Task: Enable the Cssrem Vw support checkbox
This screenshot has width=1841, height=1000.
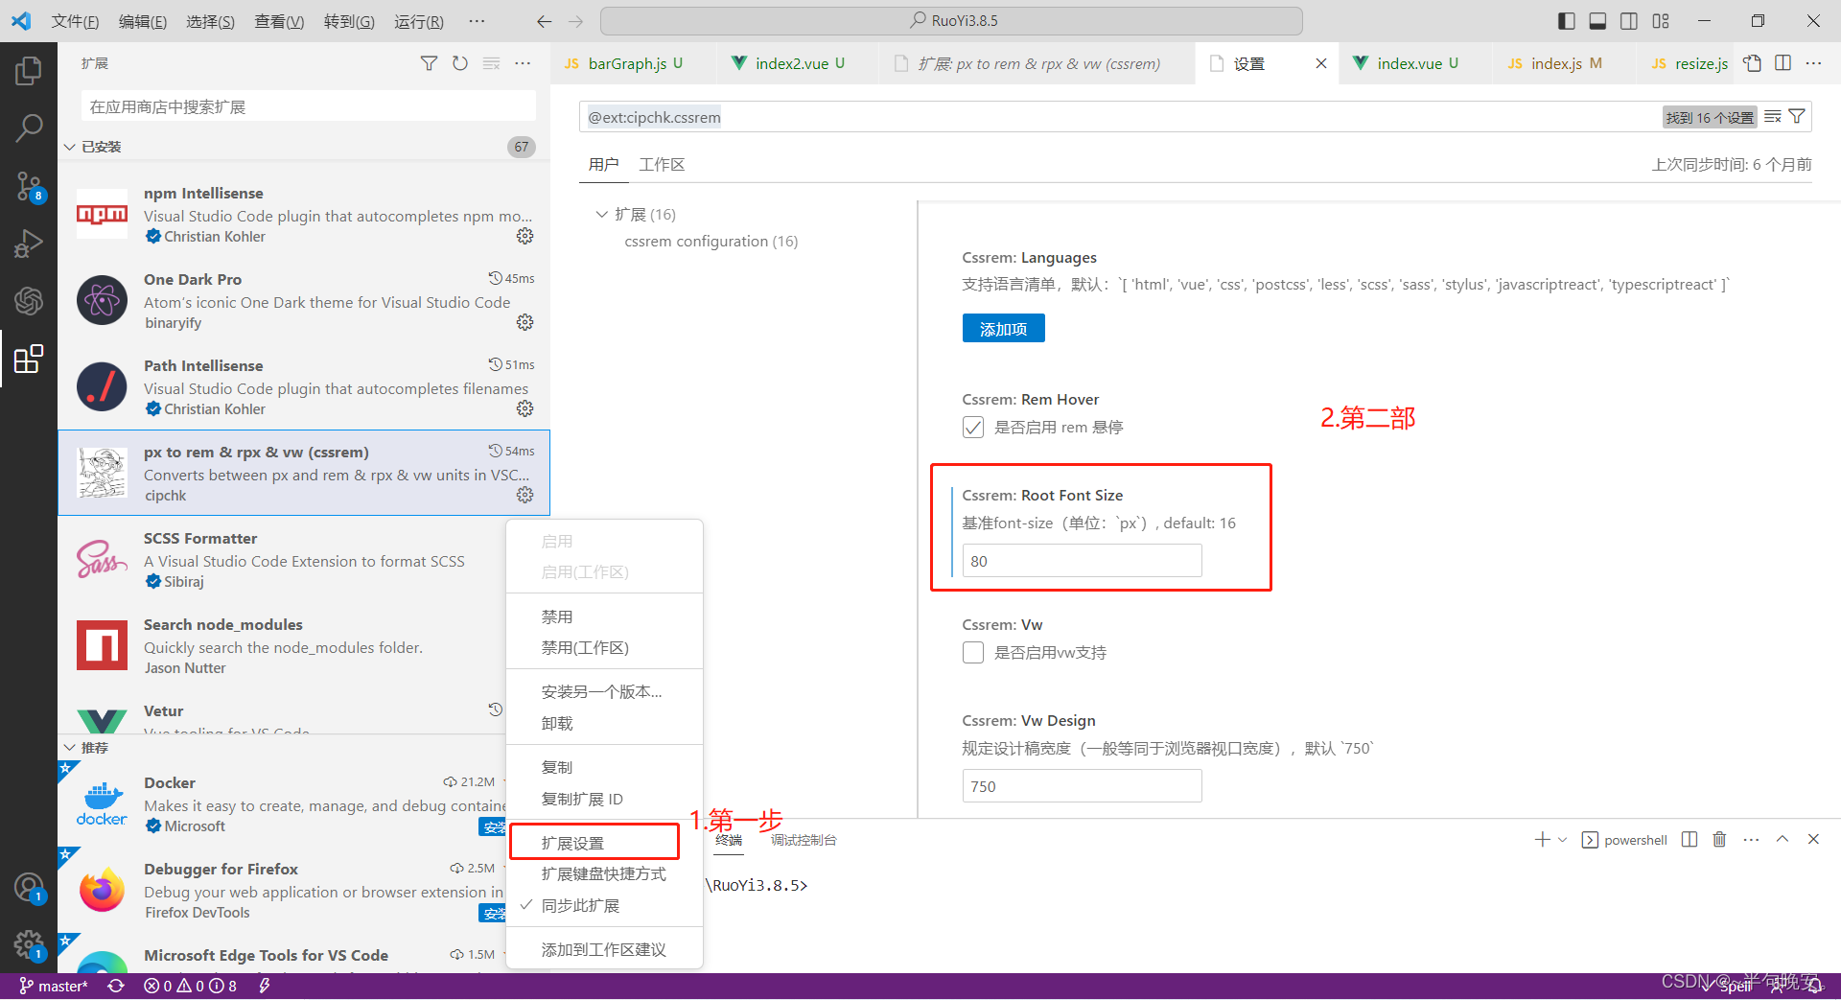Action: [973, 653]
